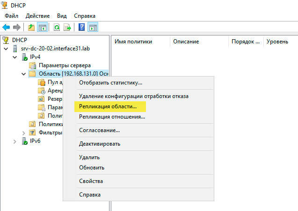Expand the Фильтры tree node
The height and width of the screenshot is (211, 298).
[23, 133]
